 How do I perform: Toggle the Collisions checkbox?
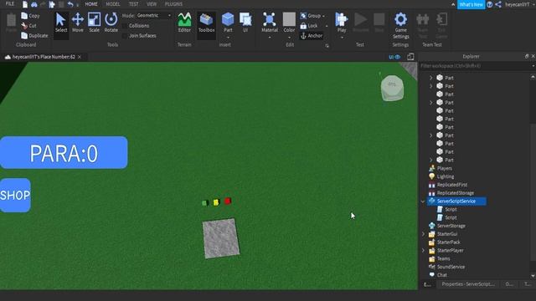click(125, 26)
